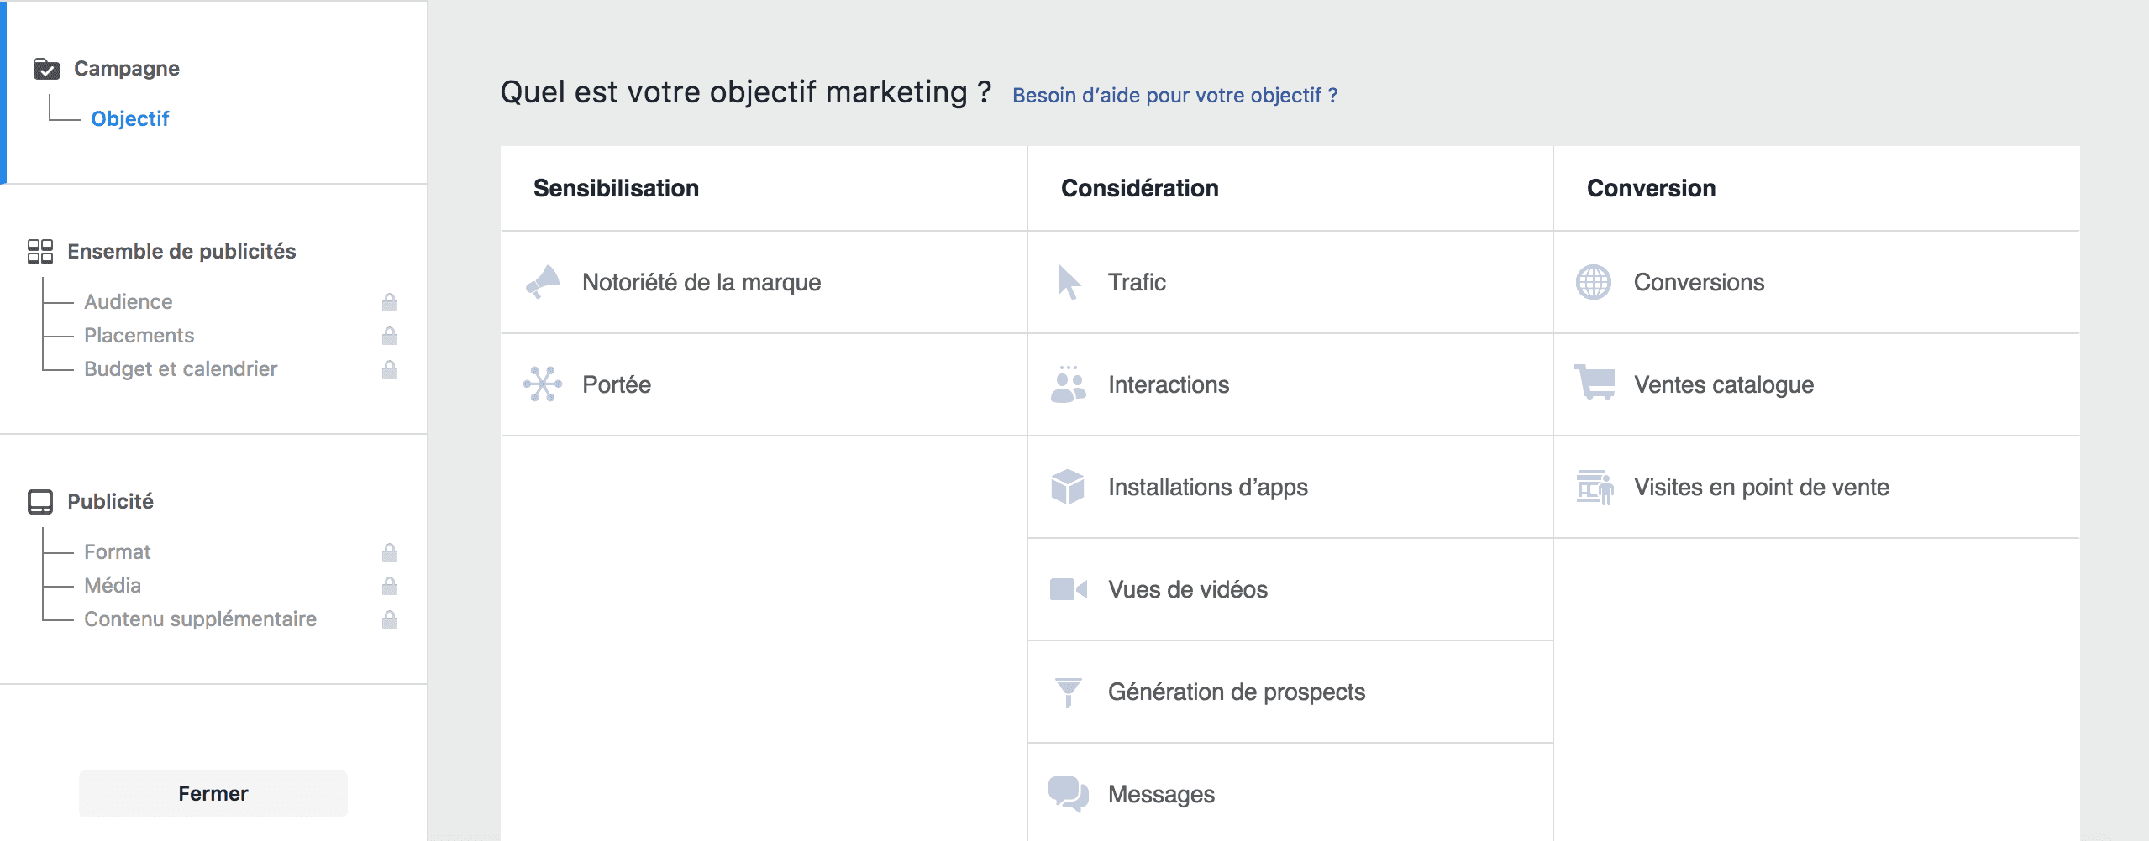The image size is (2149, 841).
Task: Click the Génération de prospects funnel icon
Action: pos(1069,692)
